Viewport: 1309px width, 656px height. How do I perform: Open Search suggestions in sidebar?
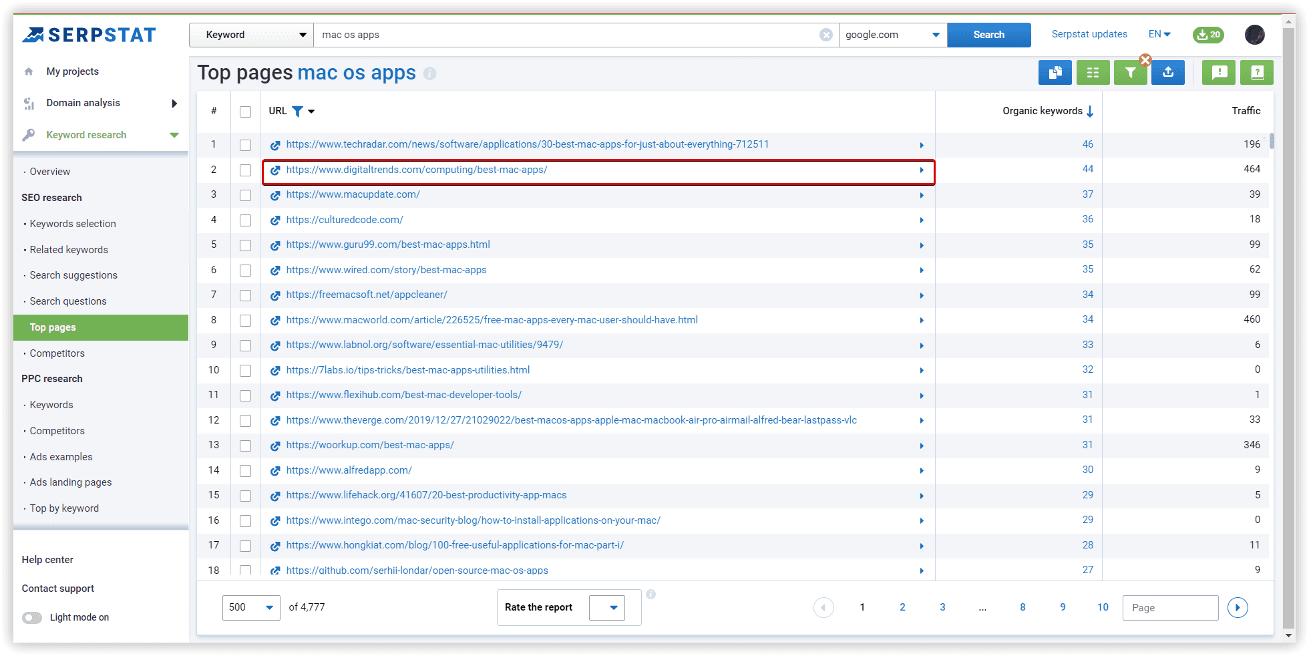(73, 275)
